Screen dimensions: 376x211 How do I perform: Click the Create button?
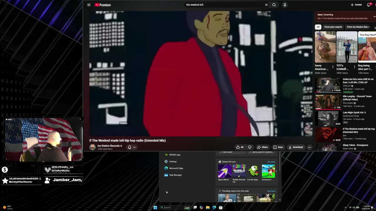pos(356,5)
